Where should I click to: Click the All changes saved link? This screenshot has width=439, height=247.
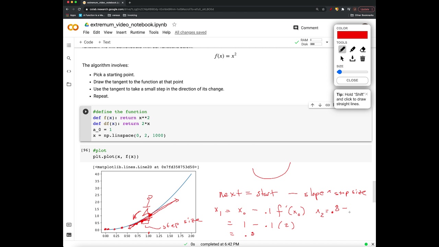191,32
